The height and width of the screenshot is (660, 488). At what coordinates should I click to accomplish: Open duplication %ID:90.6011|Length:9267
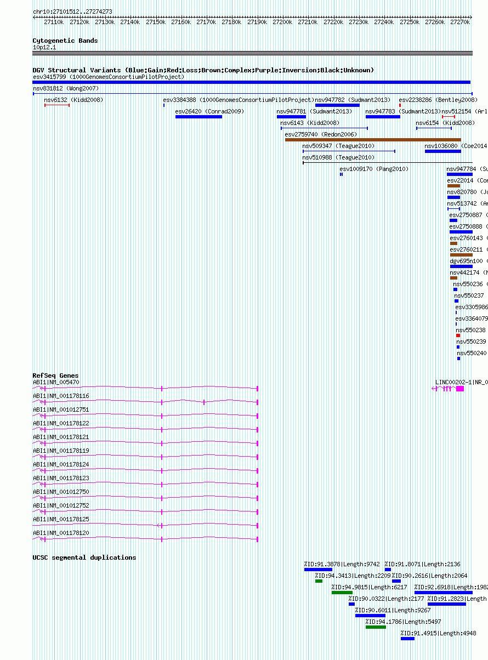[x=393, y=610]
